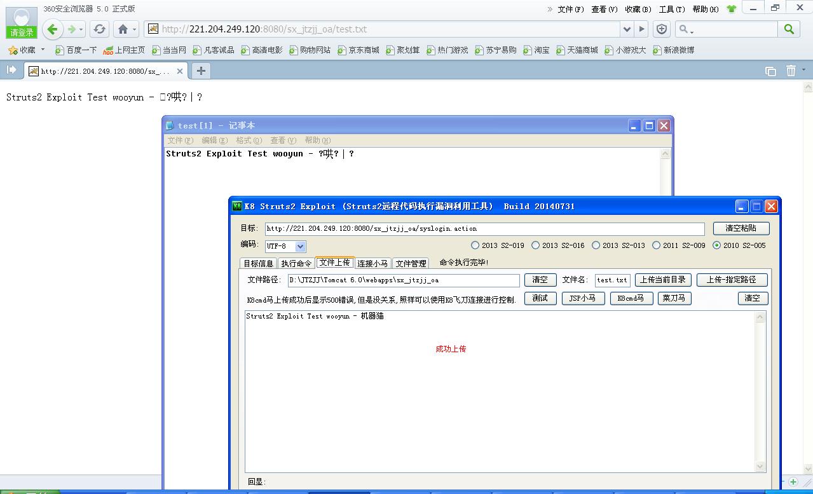Select the 2013 S2-013 radio button
The width and height of the screenshot is (813, 494).
[x=596, y=245]
